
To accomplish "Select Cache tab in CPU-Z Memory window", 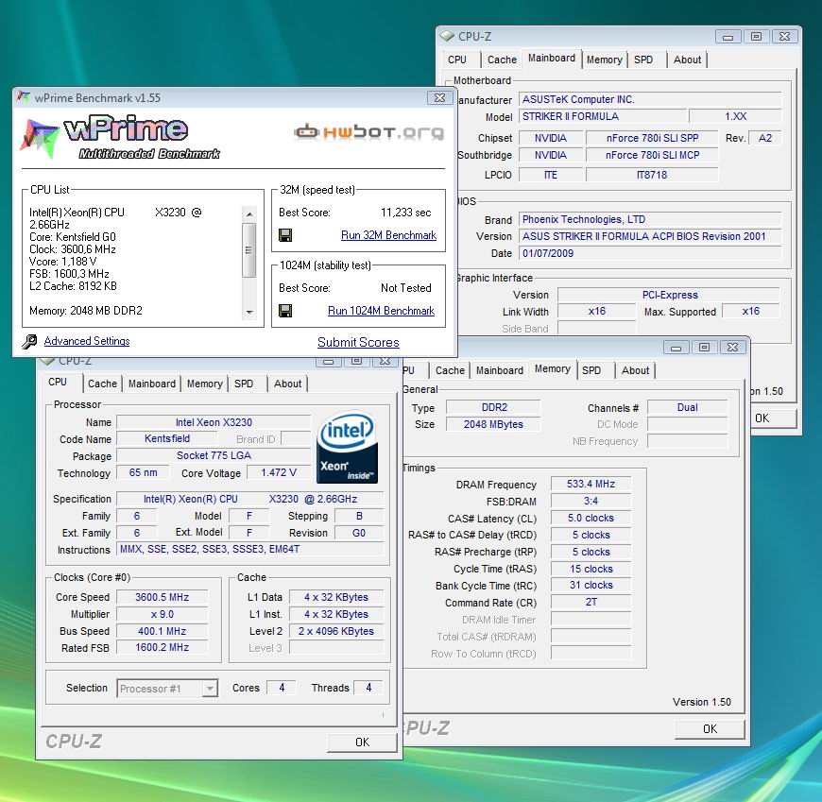I will click(450, 370).
